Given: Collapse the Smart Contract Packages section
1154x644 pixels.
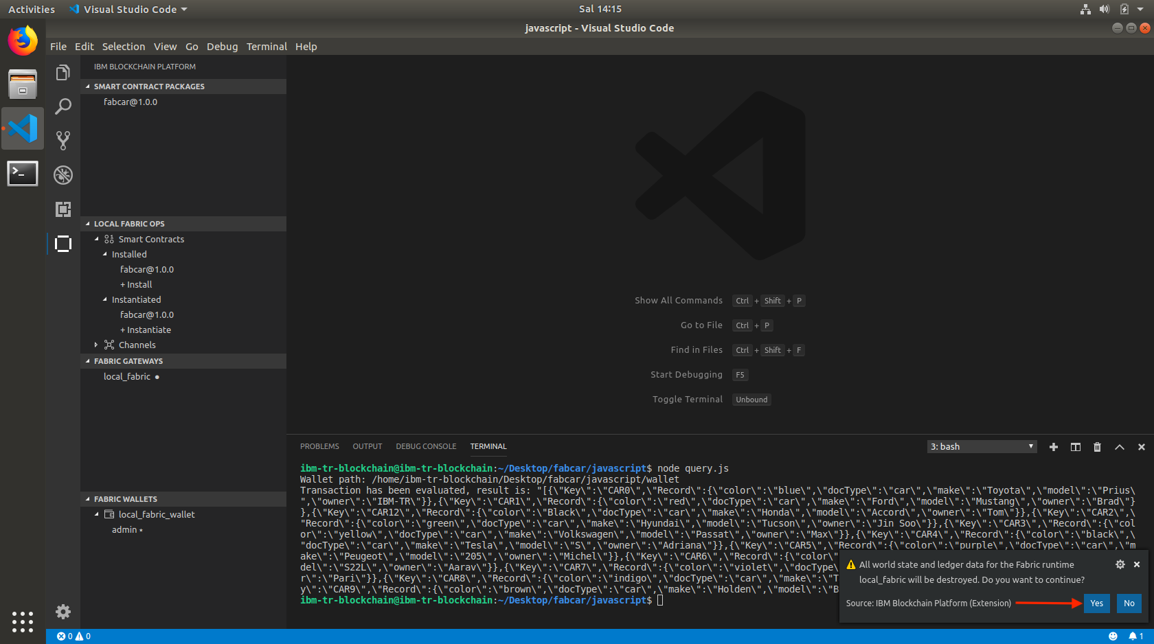Looking at the screenshot, I should click(183, 87).
